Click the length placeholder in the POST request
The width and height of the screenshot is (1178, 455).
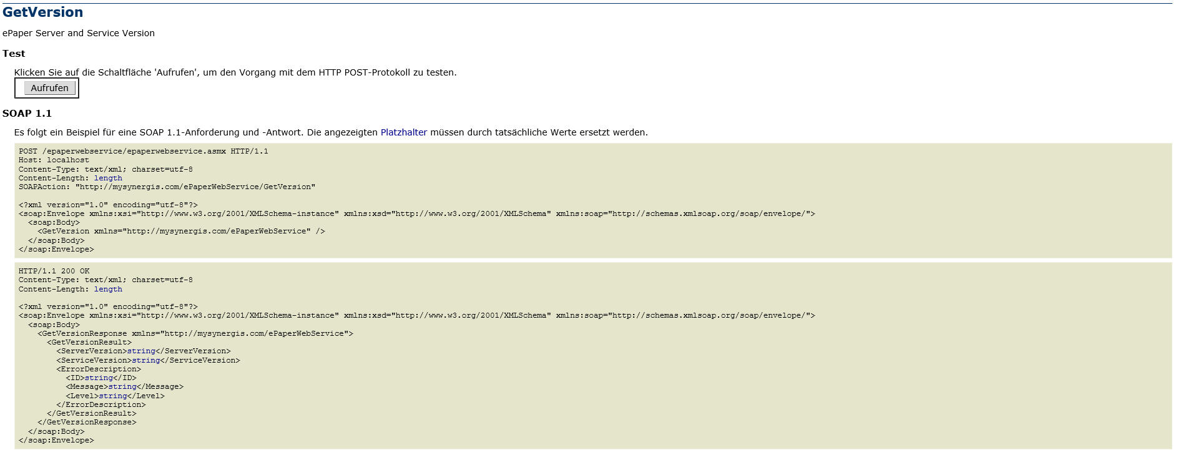point(108,179)
